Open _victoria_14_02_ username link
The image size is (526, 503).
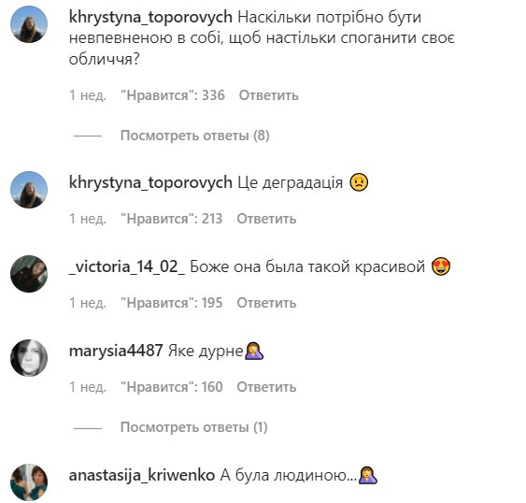click(x=127, y=267)
